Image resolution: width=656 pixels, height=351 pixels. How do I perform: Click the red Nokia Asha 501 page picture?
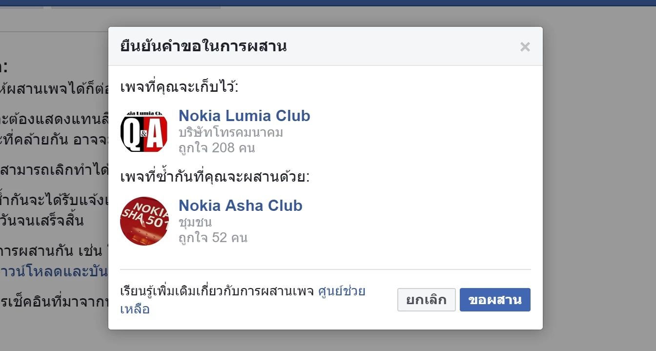click(144, 221)
